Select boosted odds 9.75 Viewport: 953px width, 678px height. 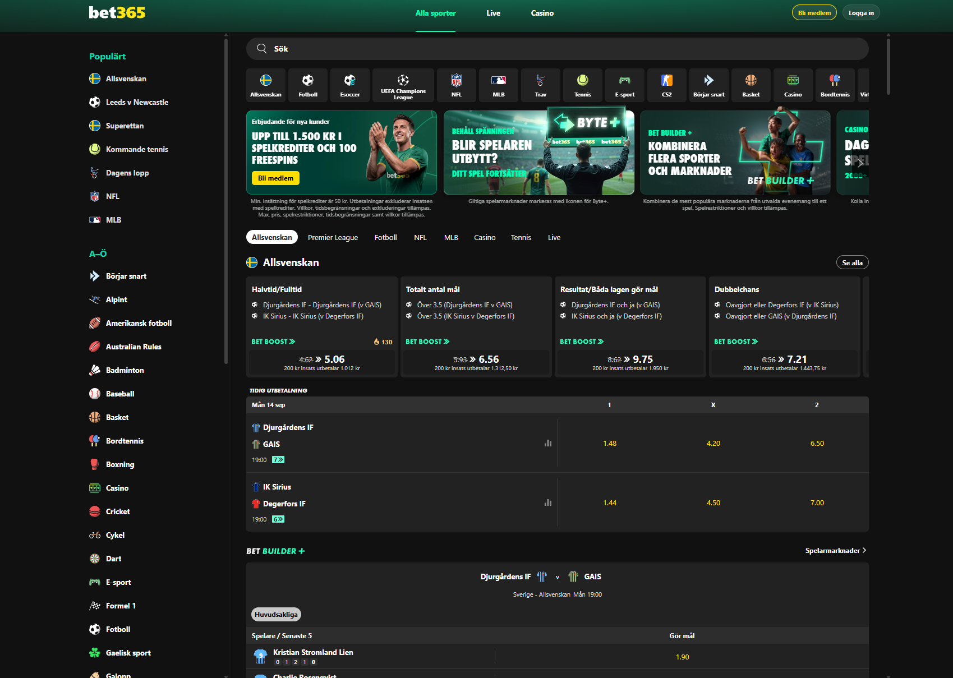coord(630,362)
